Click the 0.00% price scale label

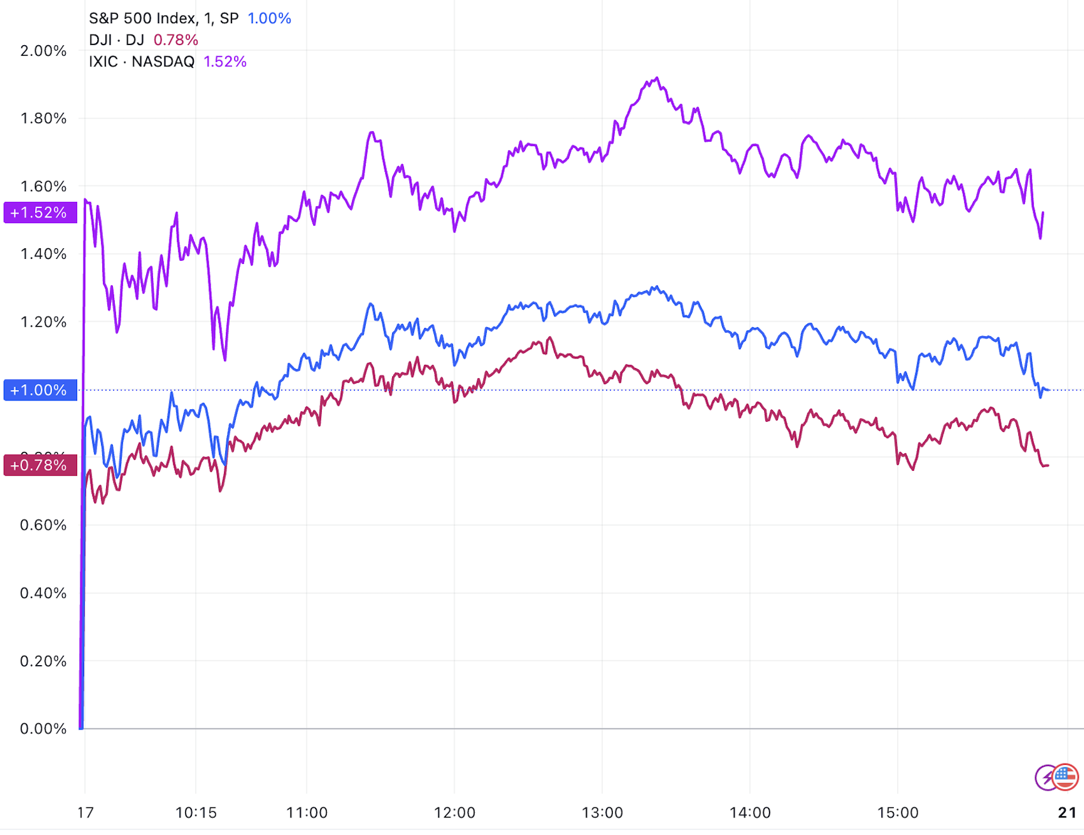43,728
